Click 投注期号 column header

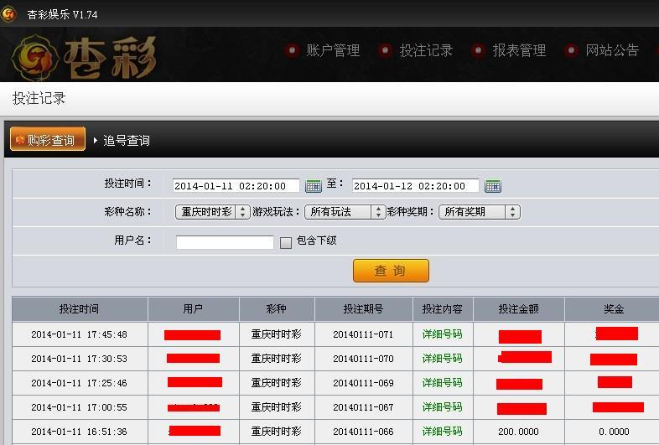click(364, 309)
